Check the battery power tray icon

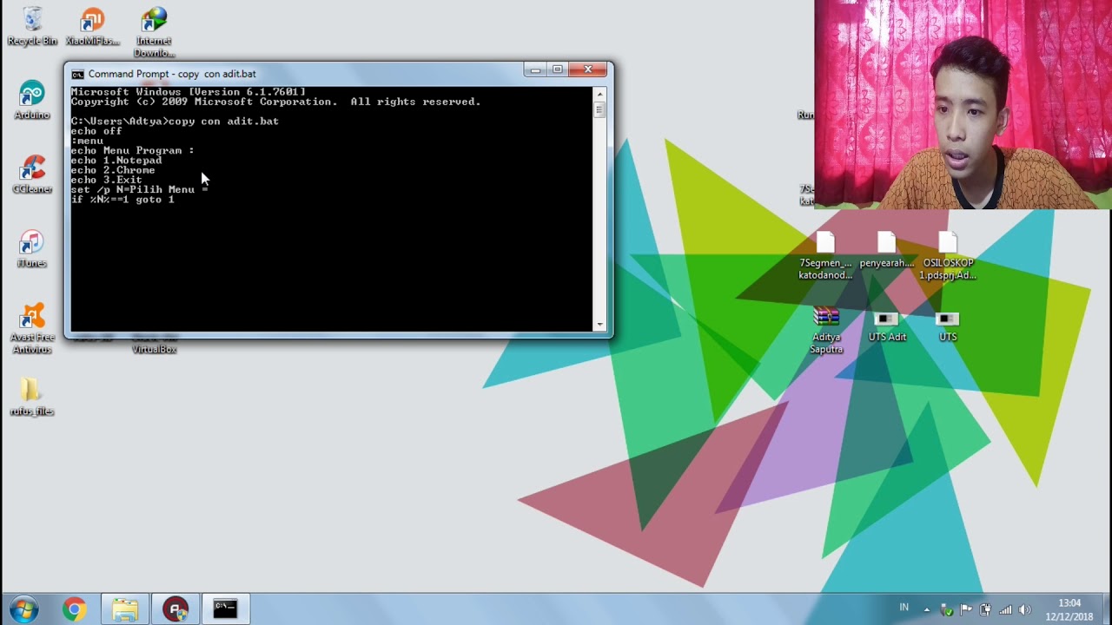(x=985, y=609)
